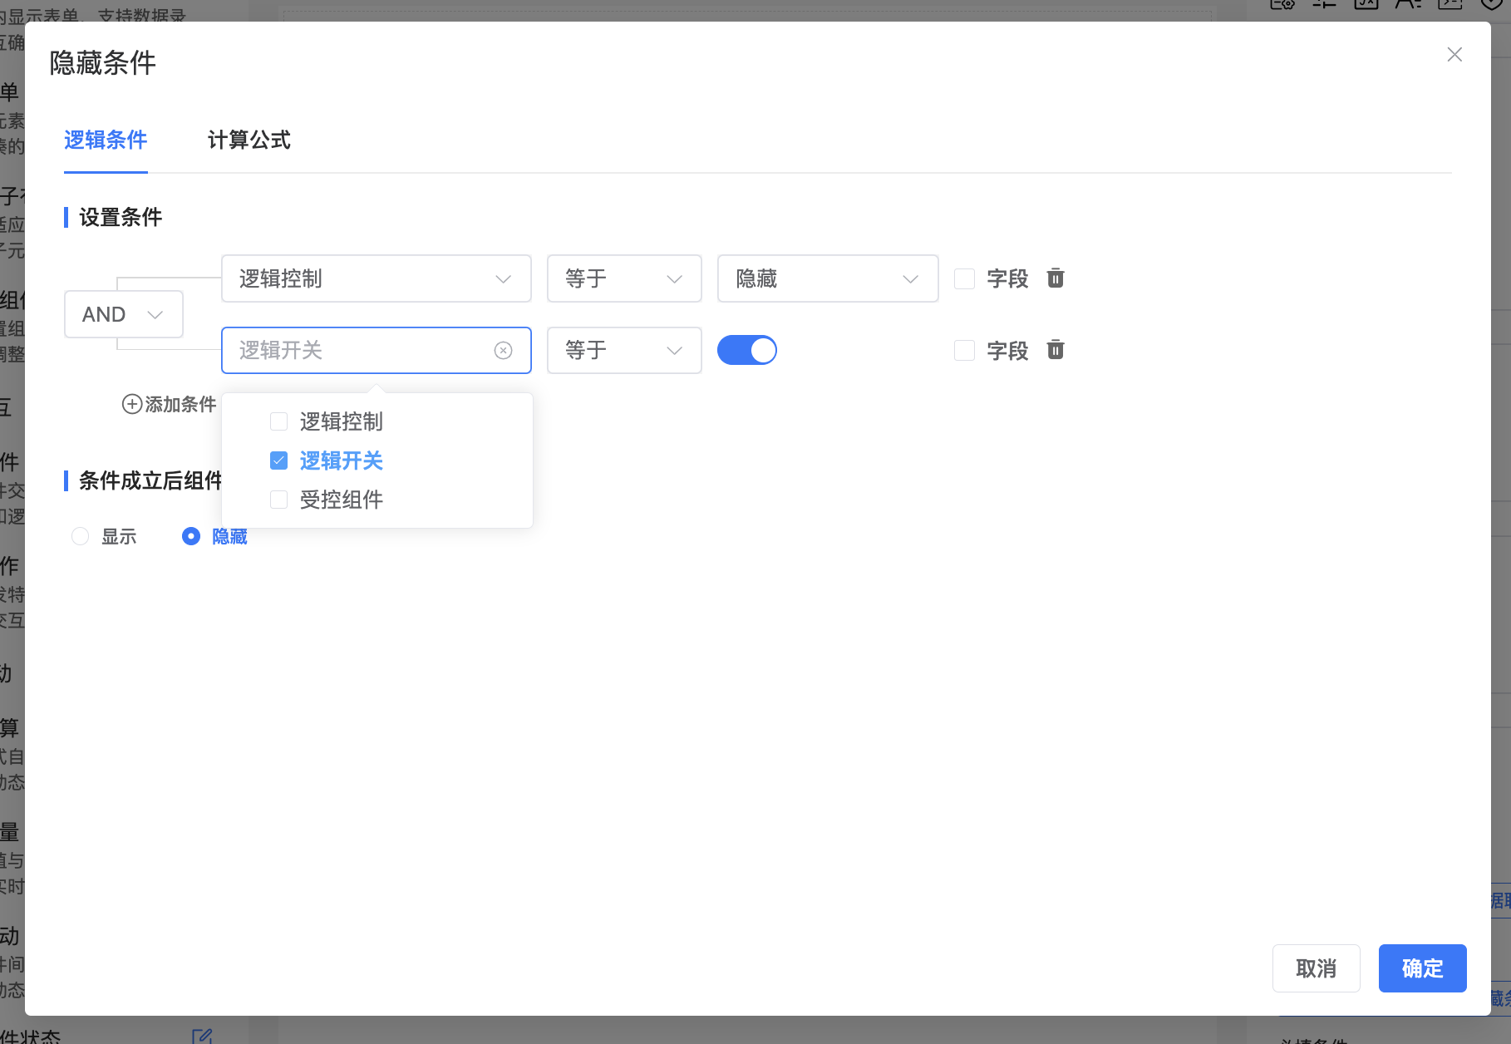Open second row 等于 operator dropdown
This screenshot has height=1044, width=1511.
pyautogui.click(x=624, y=350)
